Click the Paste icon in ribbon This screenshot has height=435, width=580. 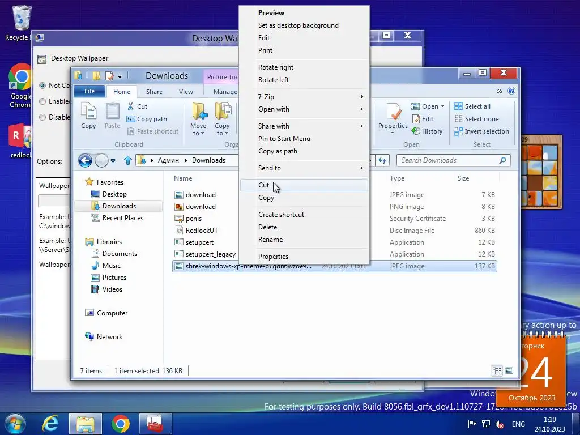click(x=112, y=116)
